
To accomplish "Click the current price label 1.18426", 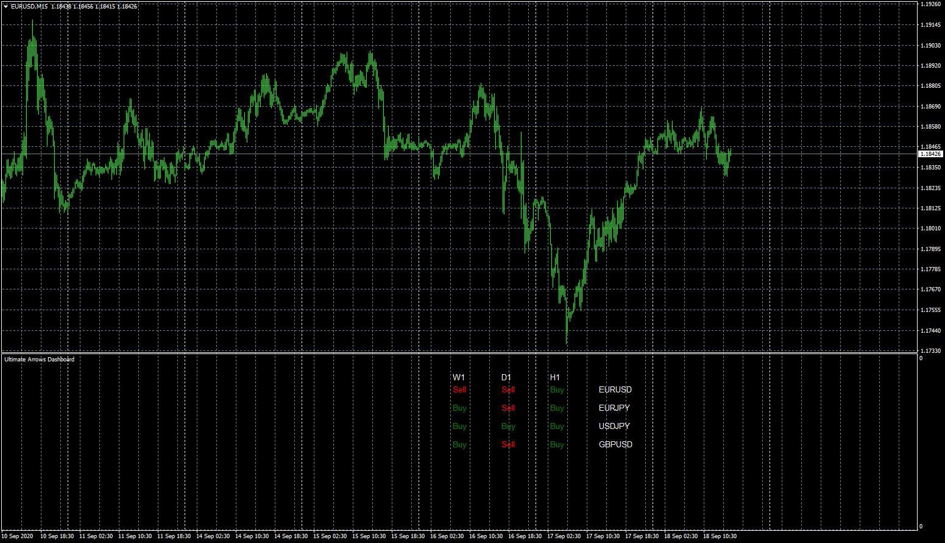I will [x=930, y=154].
